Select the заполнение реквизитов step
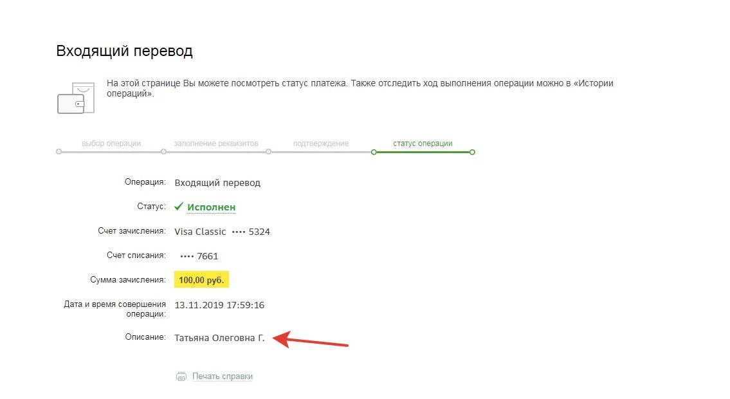 tap(216, 144)
